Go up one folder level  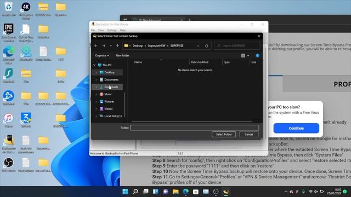point(117,46)
